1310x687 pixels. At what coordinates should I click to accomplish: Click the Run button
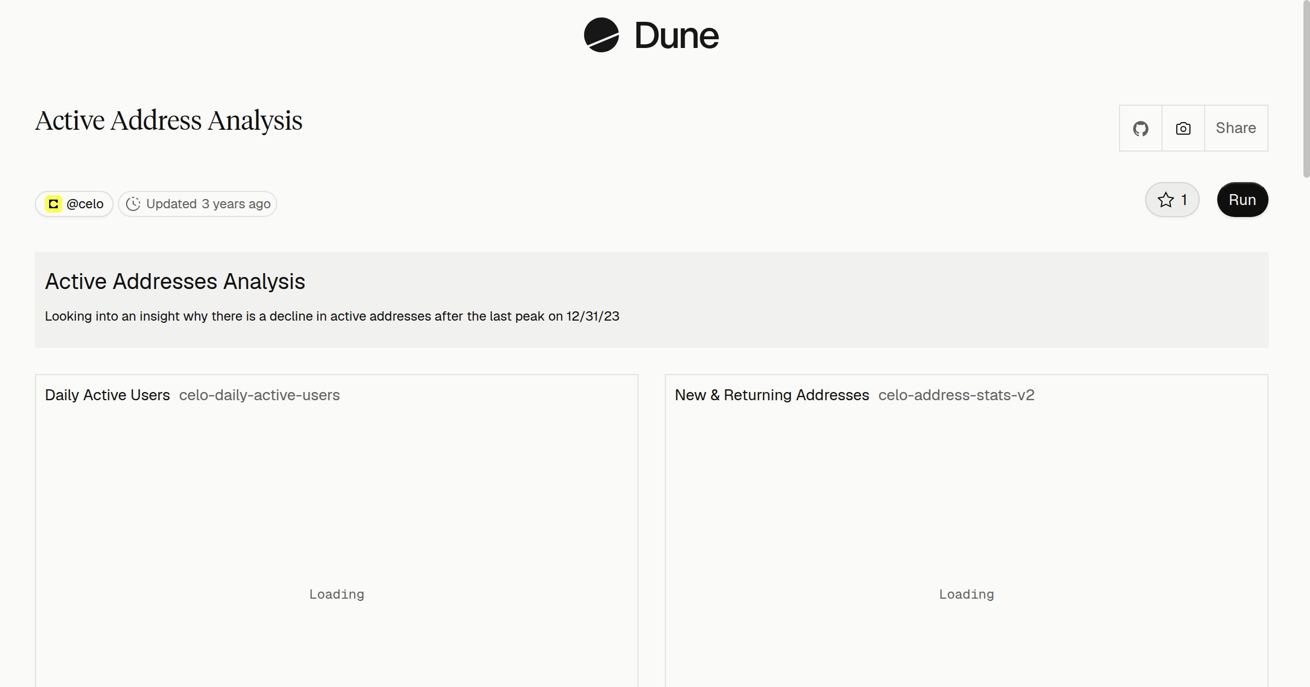1242,200
